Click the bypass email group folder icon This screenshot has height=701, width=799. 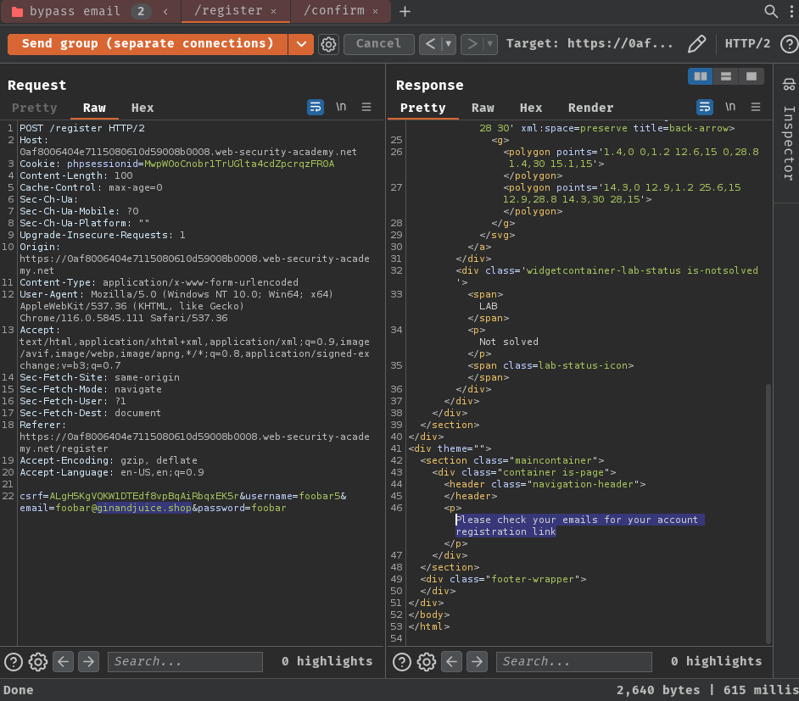[17, 11]
